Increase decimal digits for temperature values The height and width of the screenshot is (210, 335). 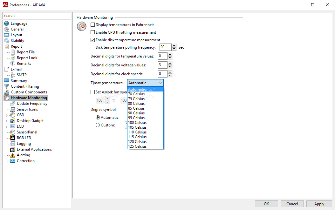(170, 54)
